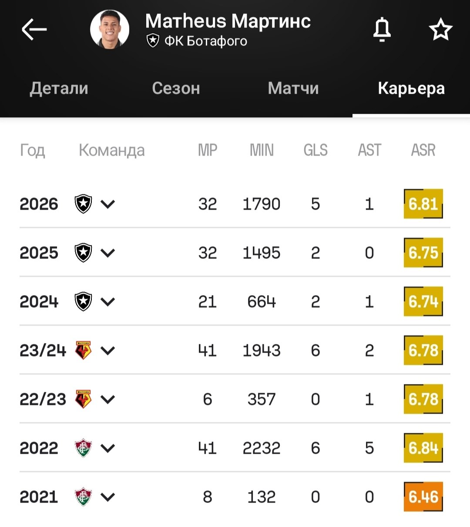This screenshot has height=527, width=470.
Task: Tap the back arrow icon
Action: coord(34,29)
